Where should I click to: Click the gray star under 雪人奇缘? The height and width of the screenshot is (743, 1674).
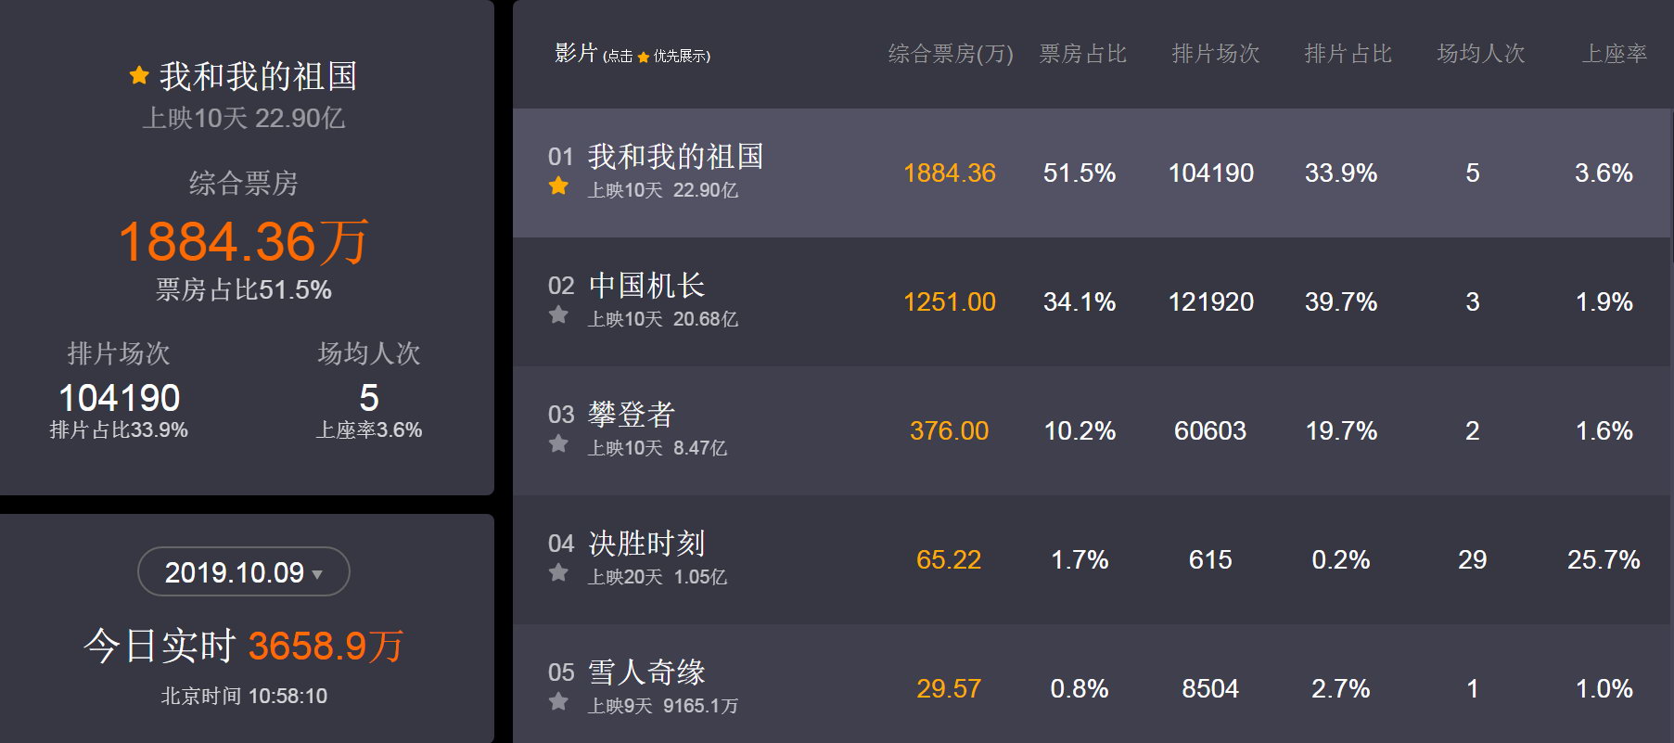click(558, 702)
